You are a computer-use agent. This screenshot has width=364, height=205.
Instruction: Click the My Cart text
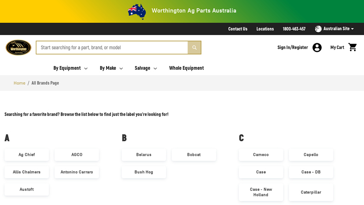337,47
